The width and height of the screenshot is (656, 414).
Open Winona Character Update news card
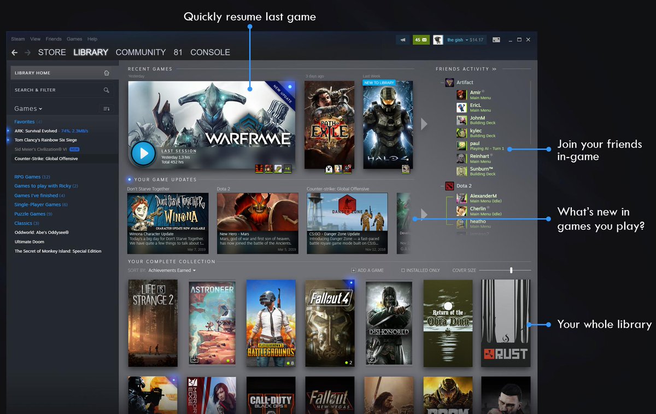click(168, 223)
